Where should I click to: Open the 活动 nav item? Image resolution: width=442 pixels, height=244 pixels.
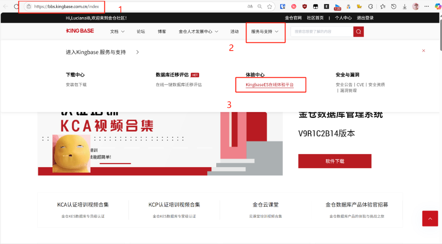point(234,32)
